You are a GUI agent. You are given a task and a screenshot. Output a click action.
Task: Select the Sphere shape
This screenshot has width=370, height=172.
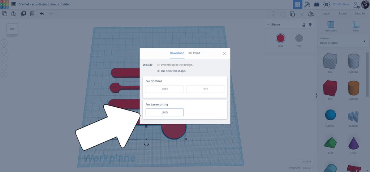(x=330, y=115)
